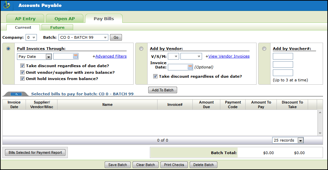328x170 pixels.
Task: Select the Add by Vendor radio button
Action: tap(141, 49)
